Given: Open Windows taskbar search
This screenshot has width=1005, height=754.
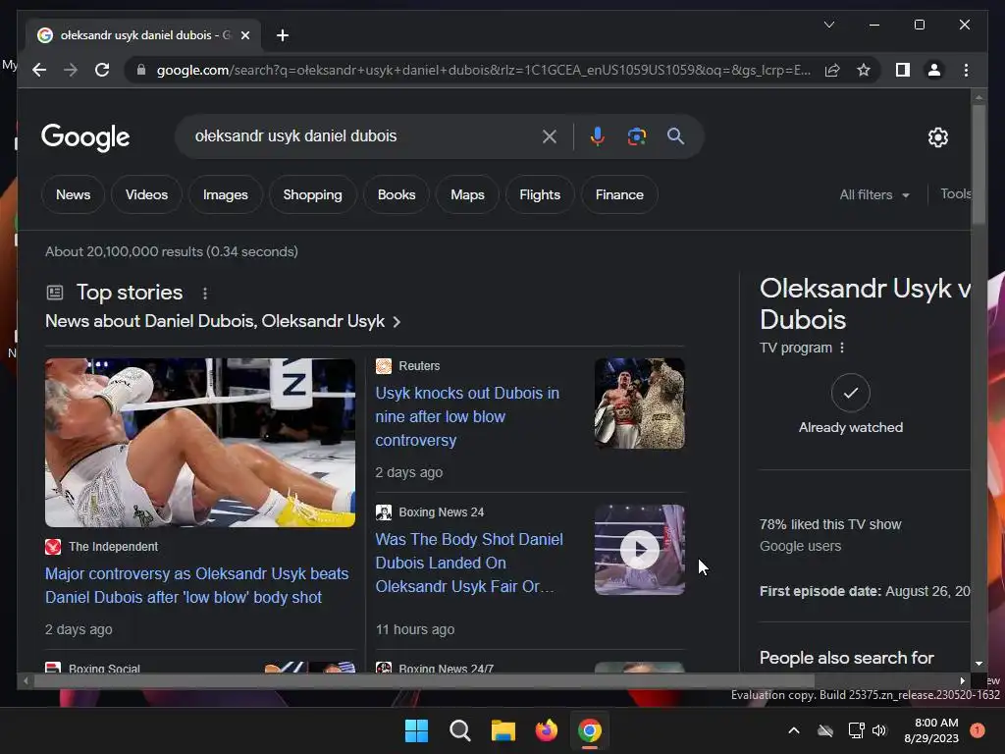Looking at the screenshot, I should (460, 730).
